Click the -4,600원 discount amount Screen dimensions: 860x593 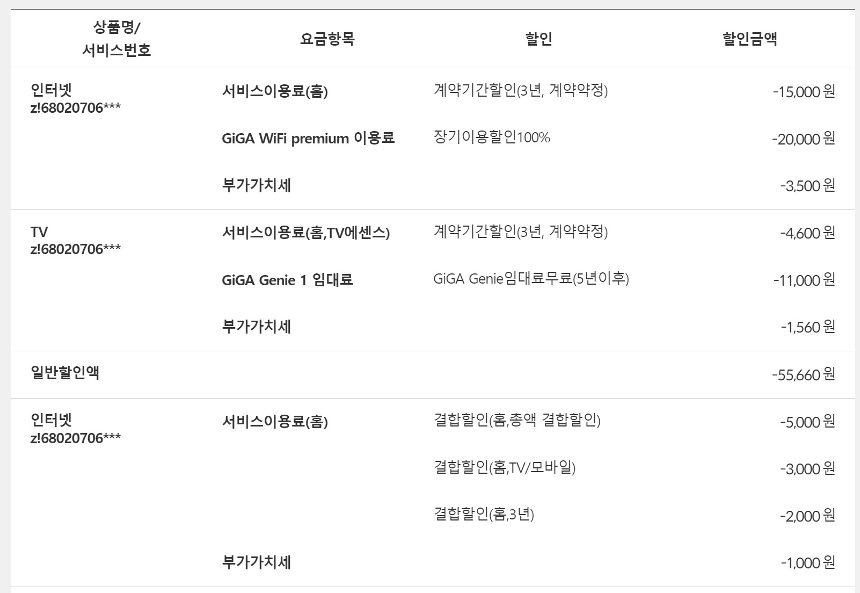pos(808,233)
